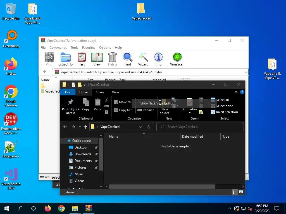Open the Commands menu in WinRAR
286x214 pixels.
click(58, 47)
